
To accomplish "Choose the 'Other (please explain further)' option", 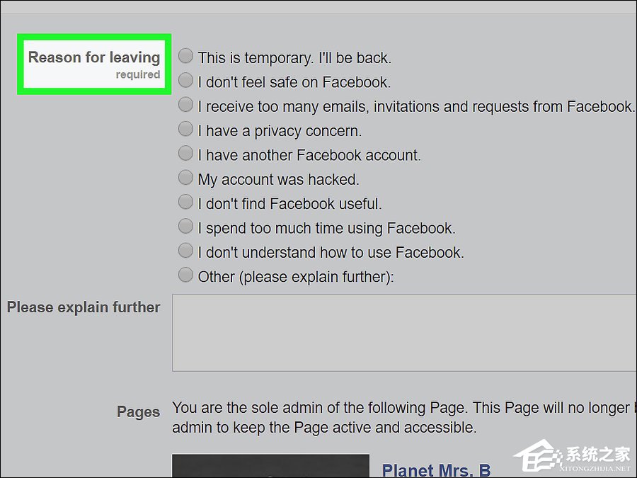I will click(185, 274).
